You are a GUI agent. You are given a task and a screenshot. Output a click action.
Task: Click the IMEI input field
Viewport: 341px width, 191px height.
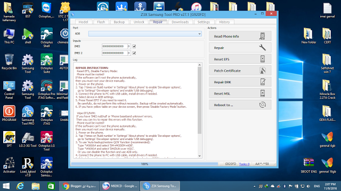pos(115,46)
